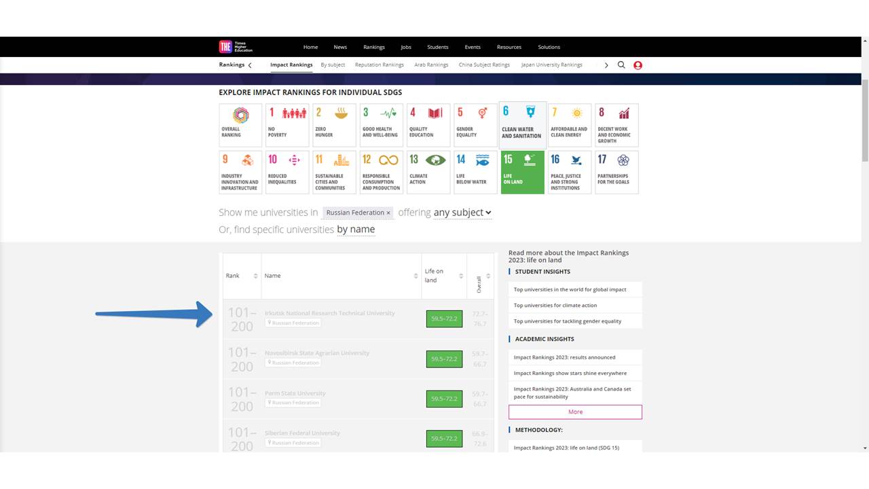Select SDG 14 Life Below Water tile
This screenshot has height=489, width=869.
click(475, 173)
